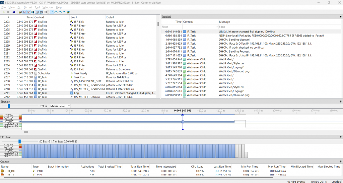Toggle the Terminal window toolbar icon
Screen dimensions: 343x183
tap(37, 12)
